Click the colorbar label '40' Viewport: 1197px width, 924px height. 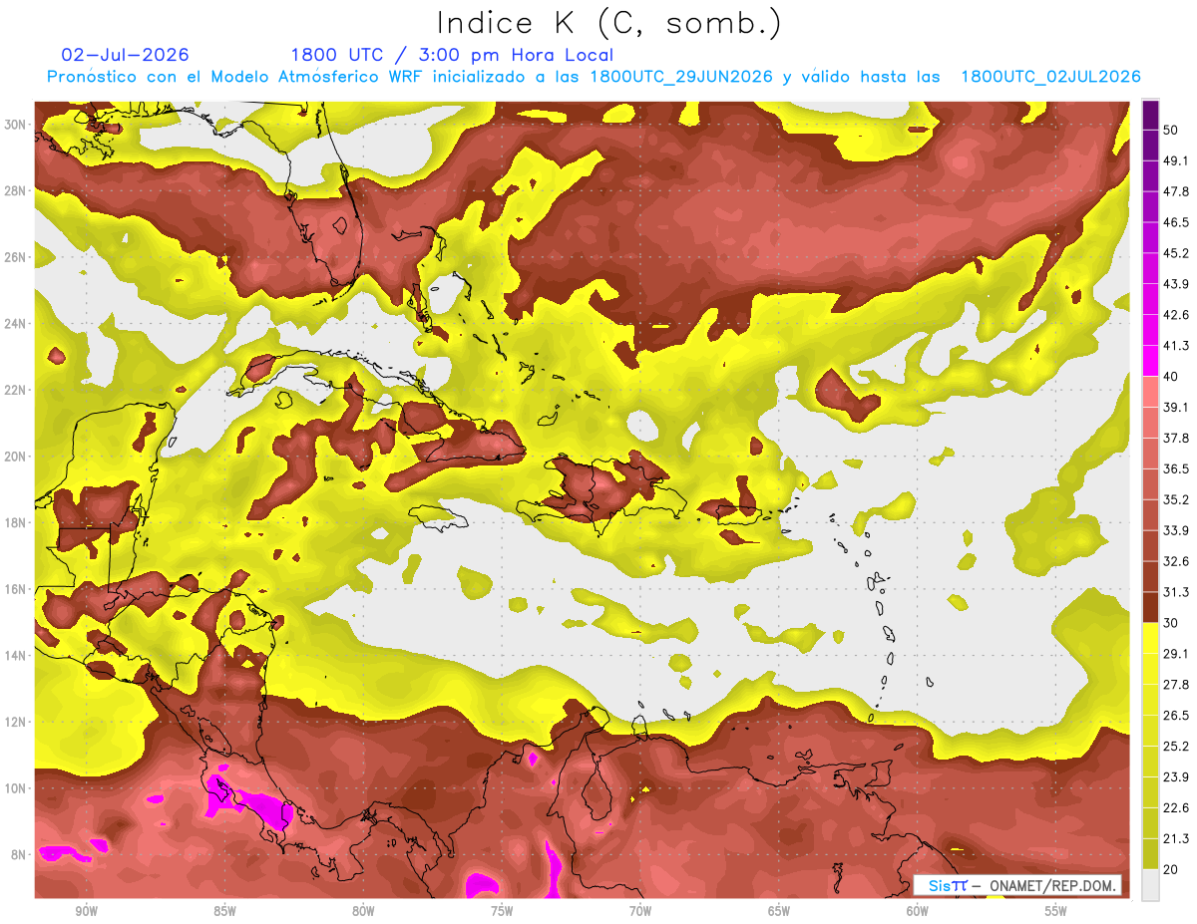click(x=1172, y=376)
